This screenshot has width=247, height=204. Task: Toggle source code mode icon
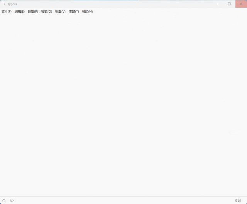[12, 201]
